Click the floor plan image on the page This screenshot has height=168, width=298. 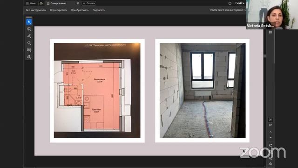pyautogui.click(x=97, y=91)
